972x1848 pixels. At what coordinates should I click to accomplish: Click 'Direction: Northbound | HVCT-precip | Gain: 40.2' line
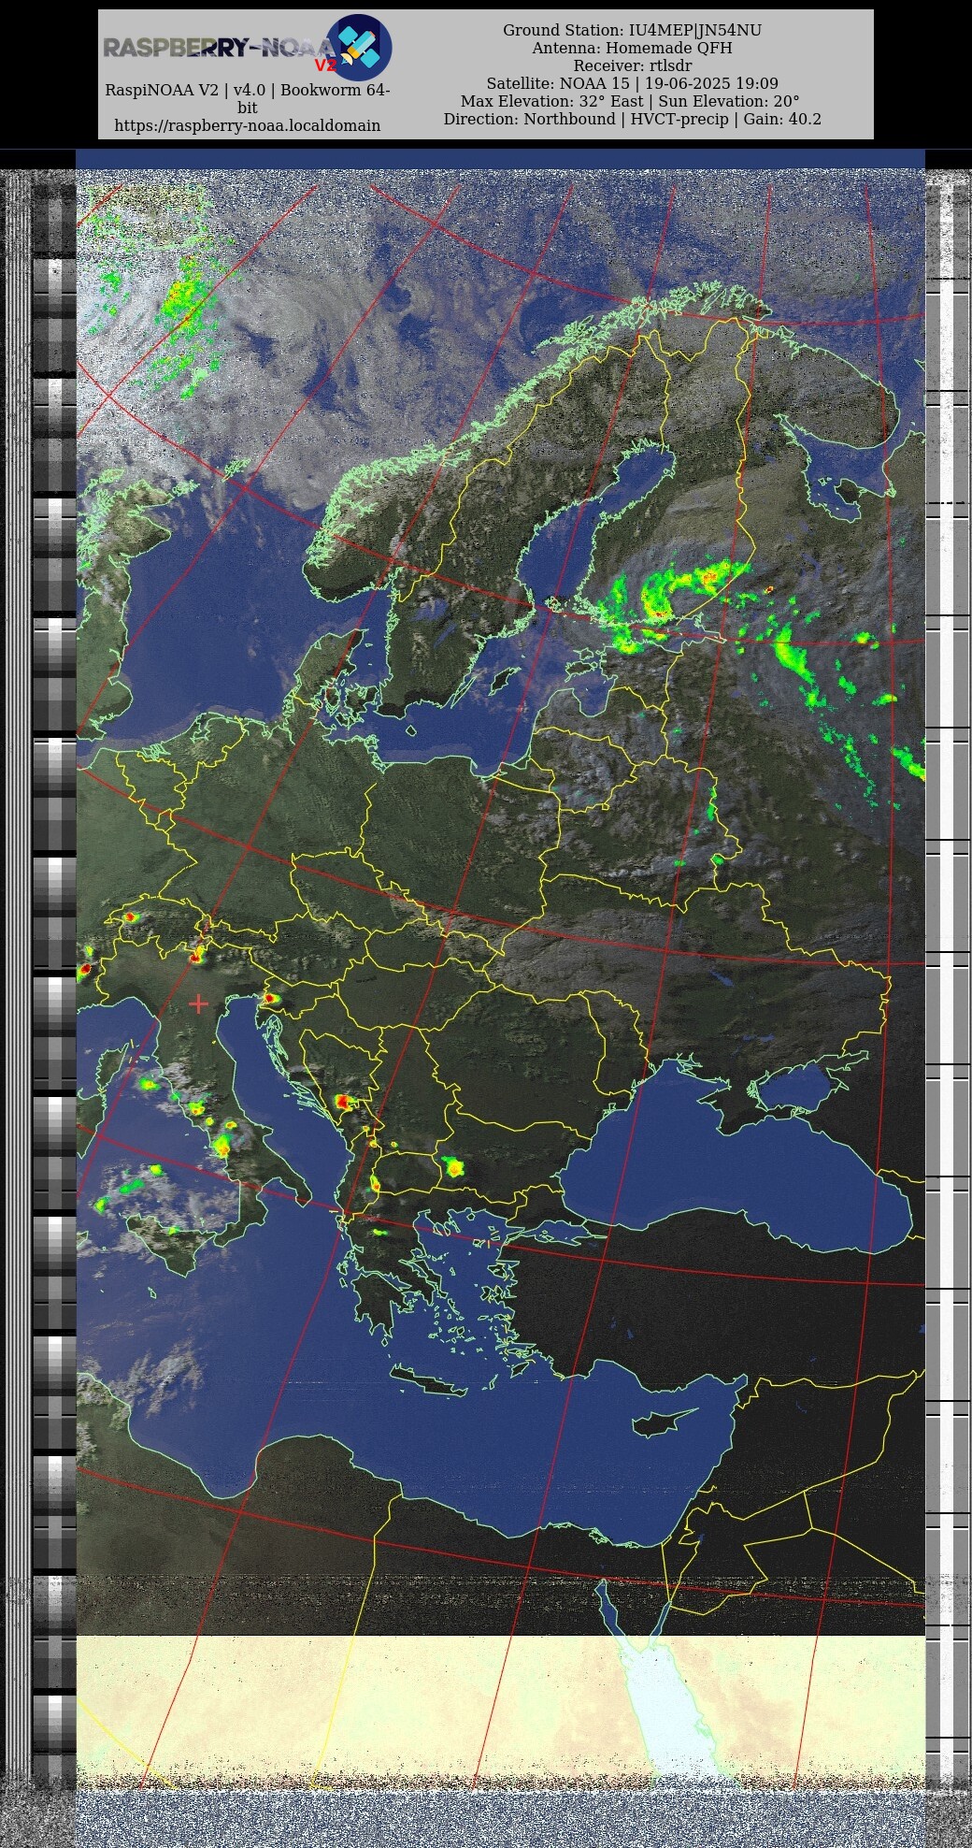click(x=633, y=119)
